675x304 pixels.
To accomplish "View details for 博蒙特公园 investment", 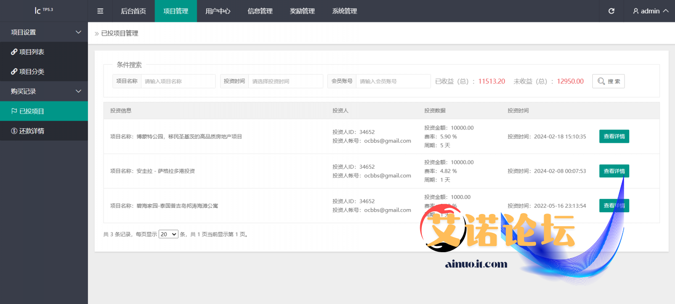I will point(614,136).
